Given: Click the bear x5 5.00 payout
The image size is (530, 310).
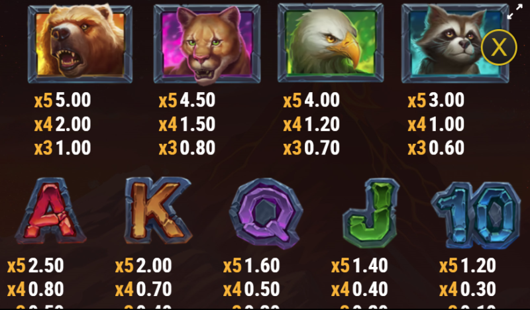Looking at the screenshot, I should click(62, 100).
